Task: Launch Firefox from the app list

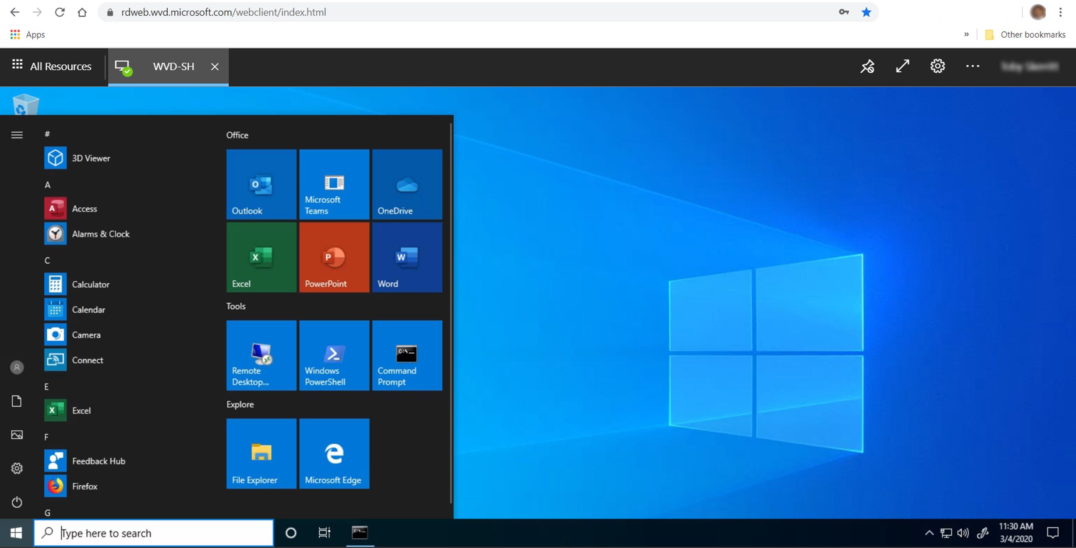Action: coord(84,486)
